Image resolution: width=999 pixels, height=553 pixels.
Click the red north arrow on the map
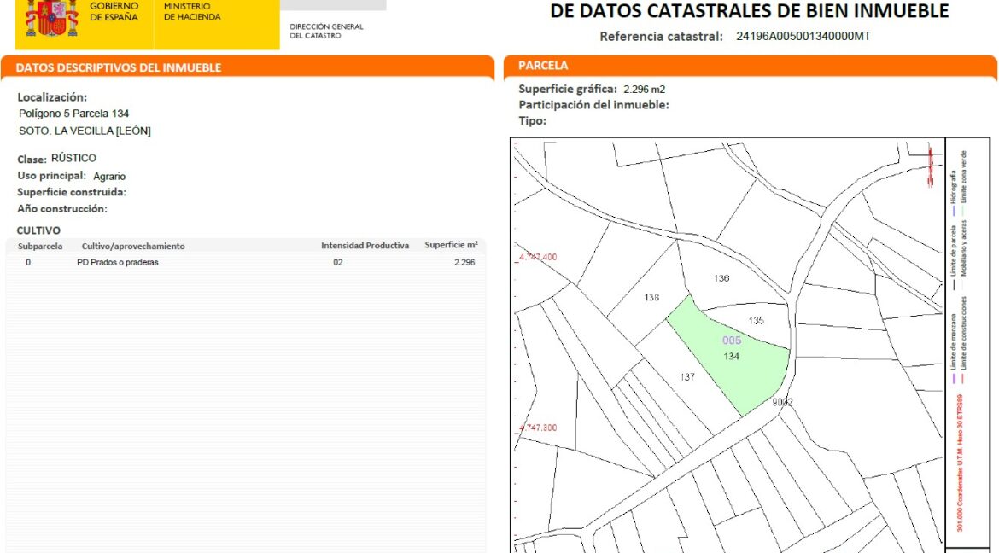point(930,166)
